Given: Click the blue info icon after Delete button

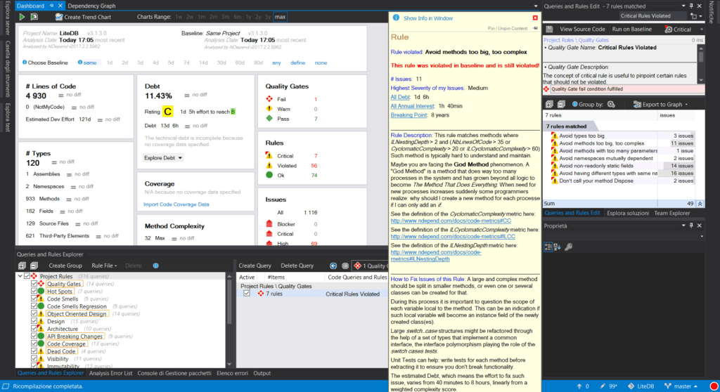Looking at the screenshot, I should coord(155,266).
